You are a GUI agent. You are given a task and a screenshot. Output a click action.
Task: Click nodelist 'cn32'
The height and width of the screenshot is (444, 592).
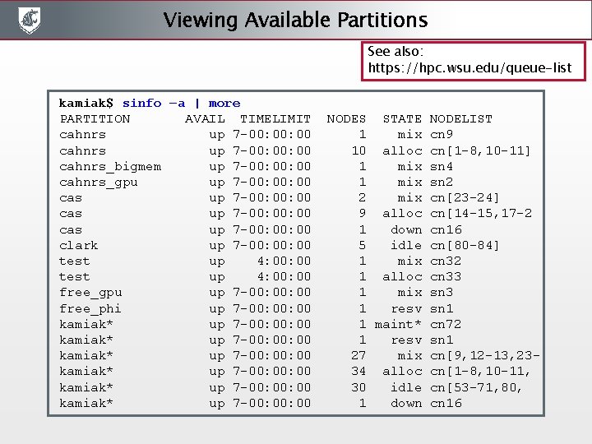(x=446, y=261)
